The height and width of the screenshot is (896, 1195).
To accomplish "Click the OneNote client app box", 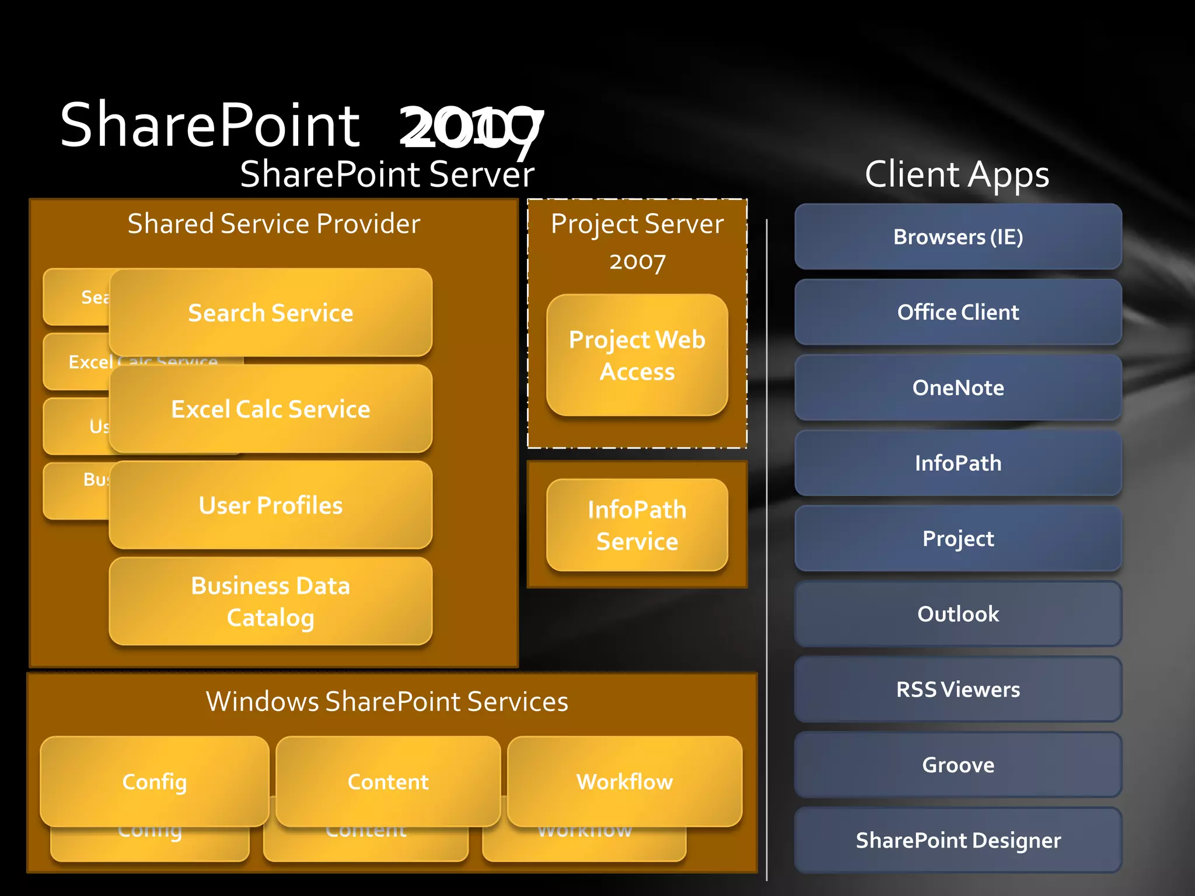I will (x=958, y=387).
